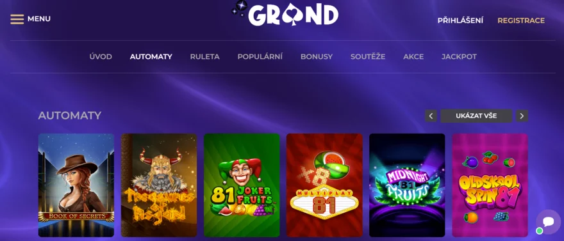Click the Grand casino logo
Screen dimensions: 564x241
pyautogui.click(x=285, y=14)
